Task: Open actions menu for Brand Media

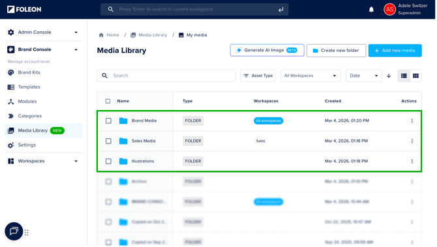Action: click(x=412, y=121)
